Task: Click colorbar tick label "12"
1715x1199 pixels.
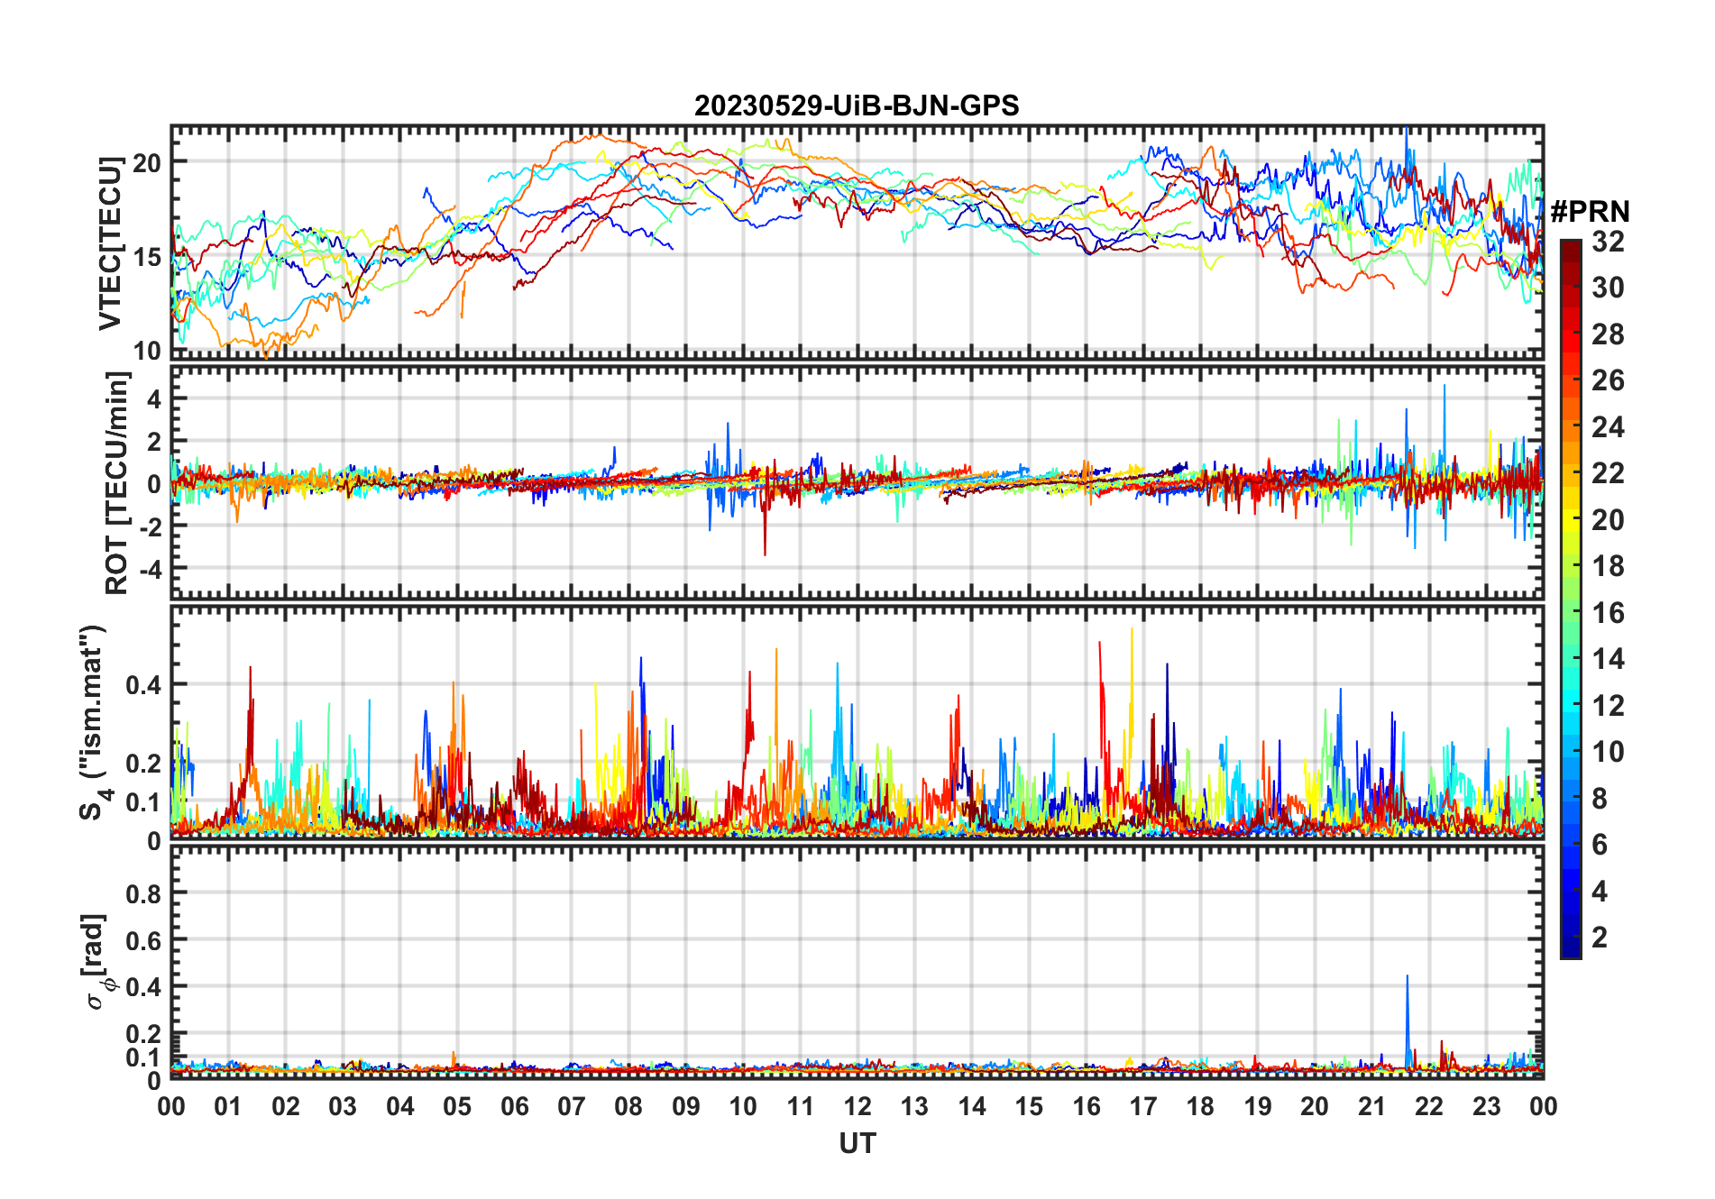Action: pyautogui.click(x=1608, y=706)
